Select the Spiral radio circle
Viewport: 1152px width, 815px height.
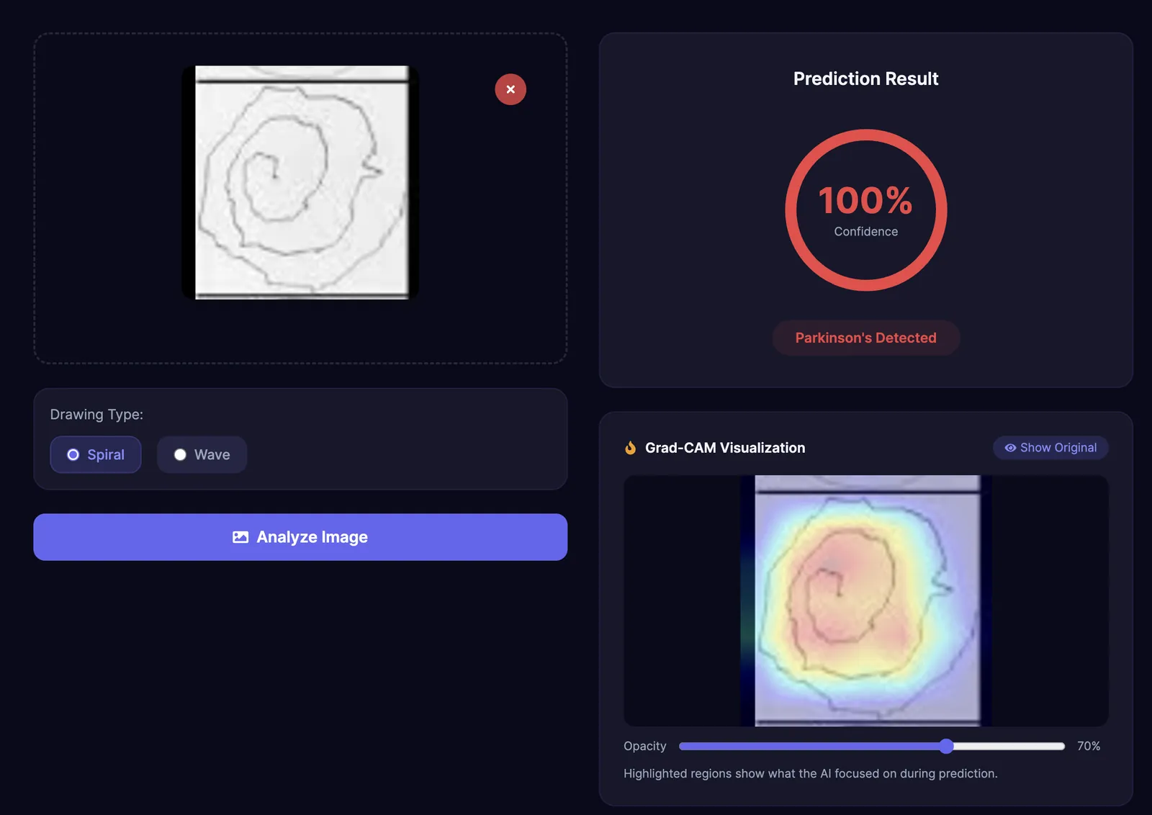tap(73, 454)
